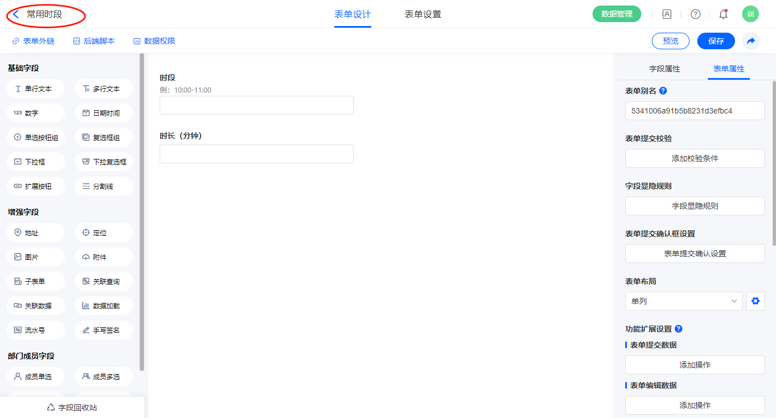Screen dimensions: 776x418
Task: Click the user avatar in top right
Action: (x=750, y=14)
